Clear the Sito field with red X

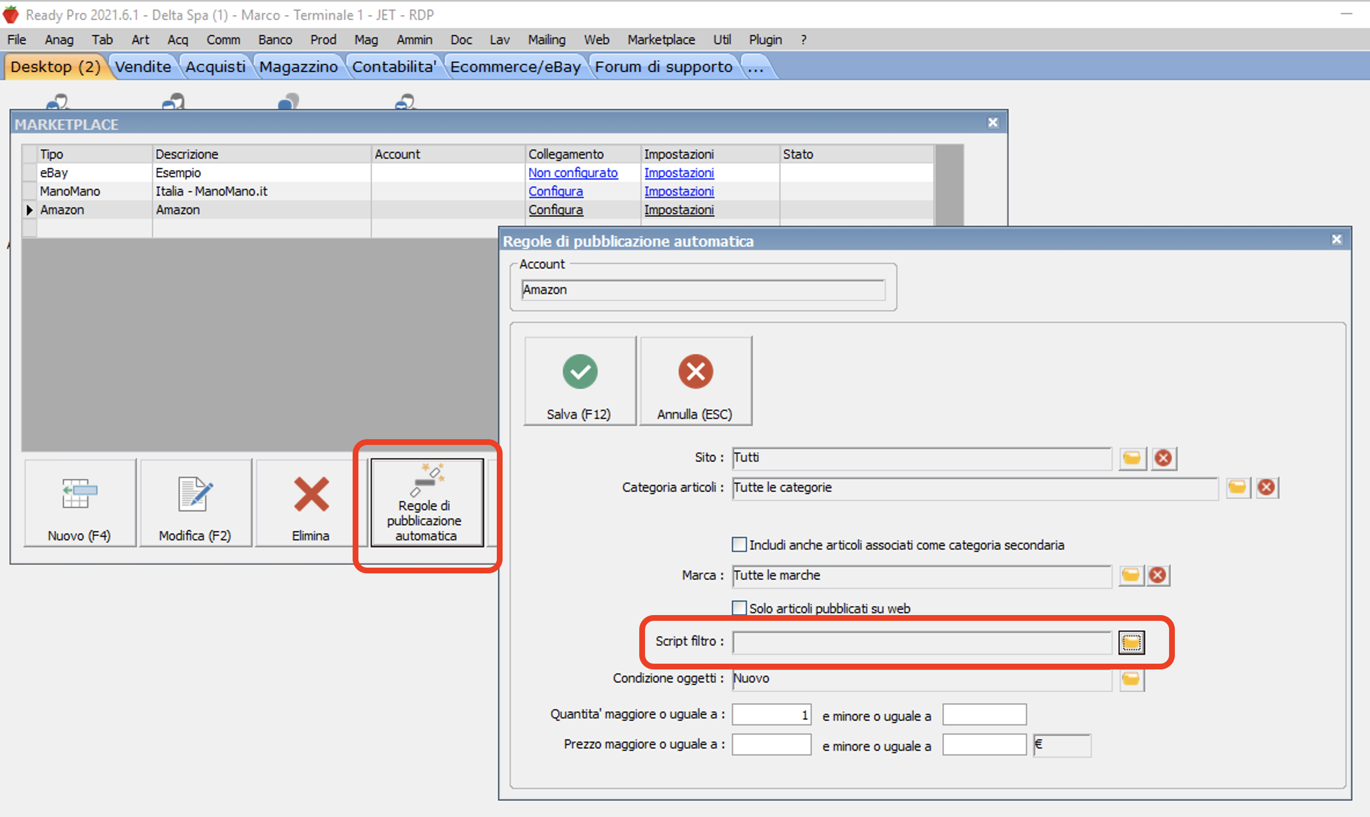[1163, 458]
